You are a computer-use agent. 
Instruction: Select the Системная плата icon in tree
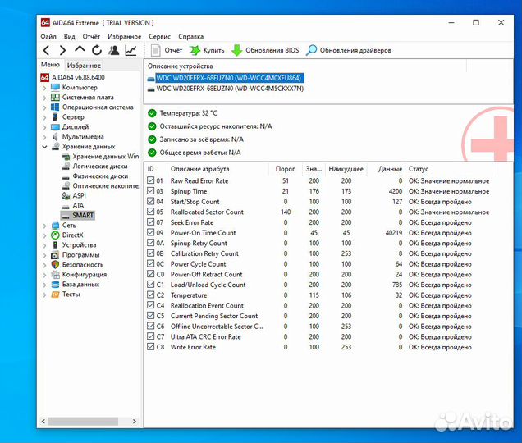coord(55,97)
